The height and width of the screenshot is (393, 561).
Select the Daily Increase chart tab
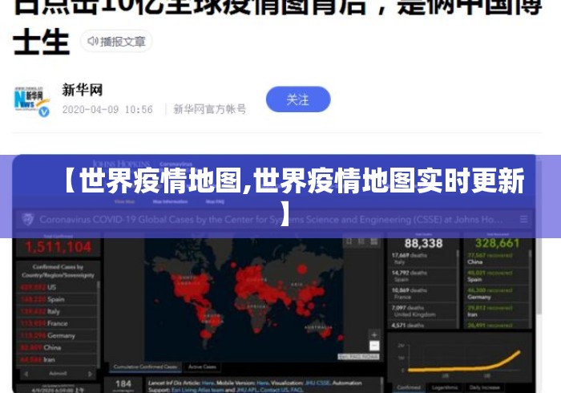pos(484,387)
